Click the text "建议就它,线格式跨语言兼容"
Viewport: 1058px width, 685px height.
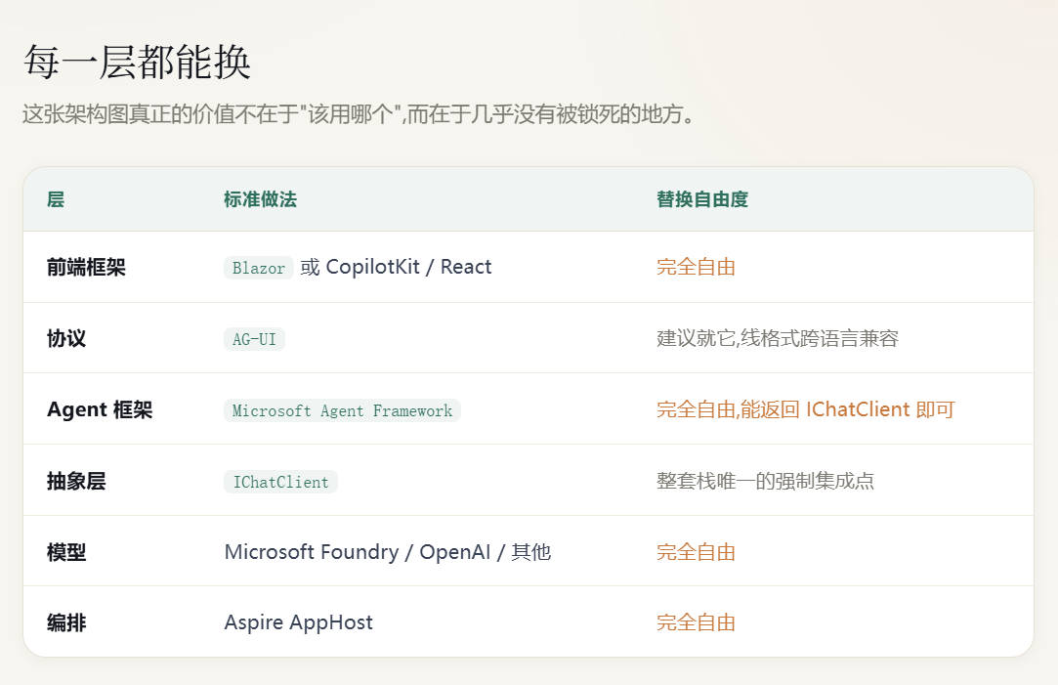(x=778, y=338)
